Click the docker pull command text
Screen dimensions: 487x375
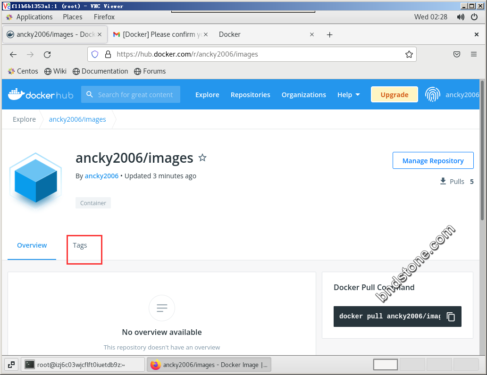pyautogui.click(x=389, y=317)
